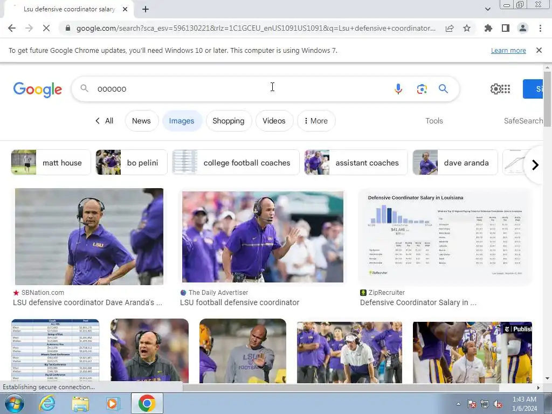This screenshot has height=414, width=552.
Task: Open Chrome three-dot menu
Action: point(540,28)
